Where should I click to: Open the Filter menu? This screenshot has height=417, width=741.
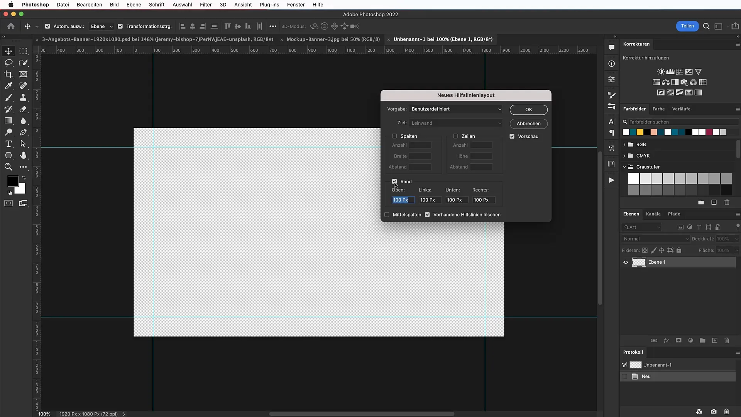tap(206, 5)
